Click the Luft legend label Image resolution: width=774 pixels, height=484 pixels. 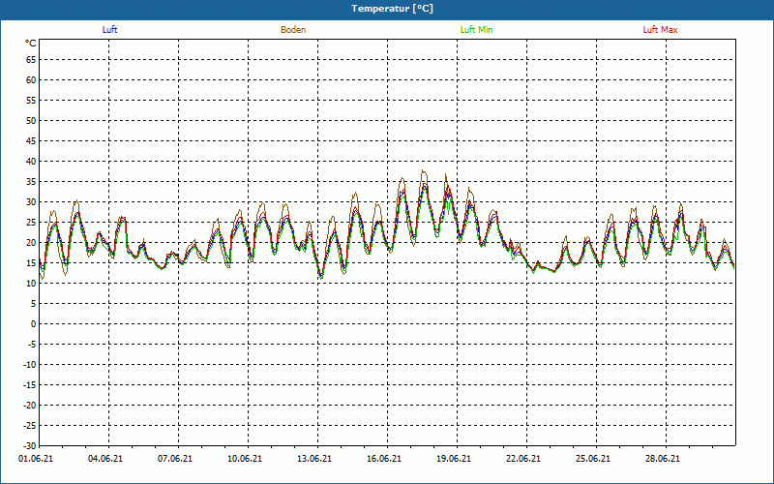tap(109, 30)
